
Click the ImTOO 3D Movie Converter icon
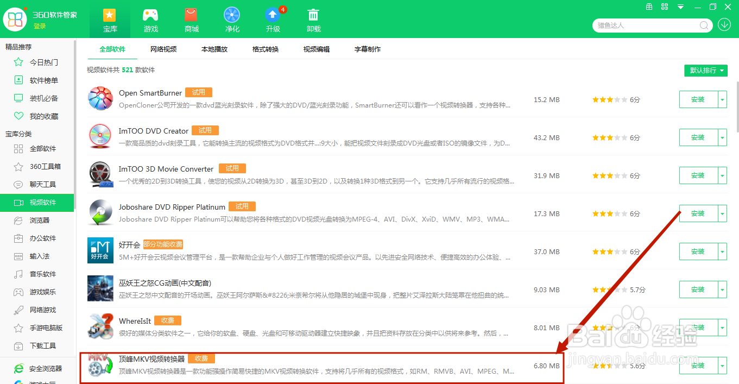pos(100,174)
